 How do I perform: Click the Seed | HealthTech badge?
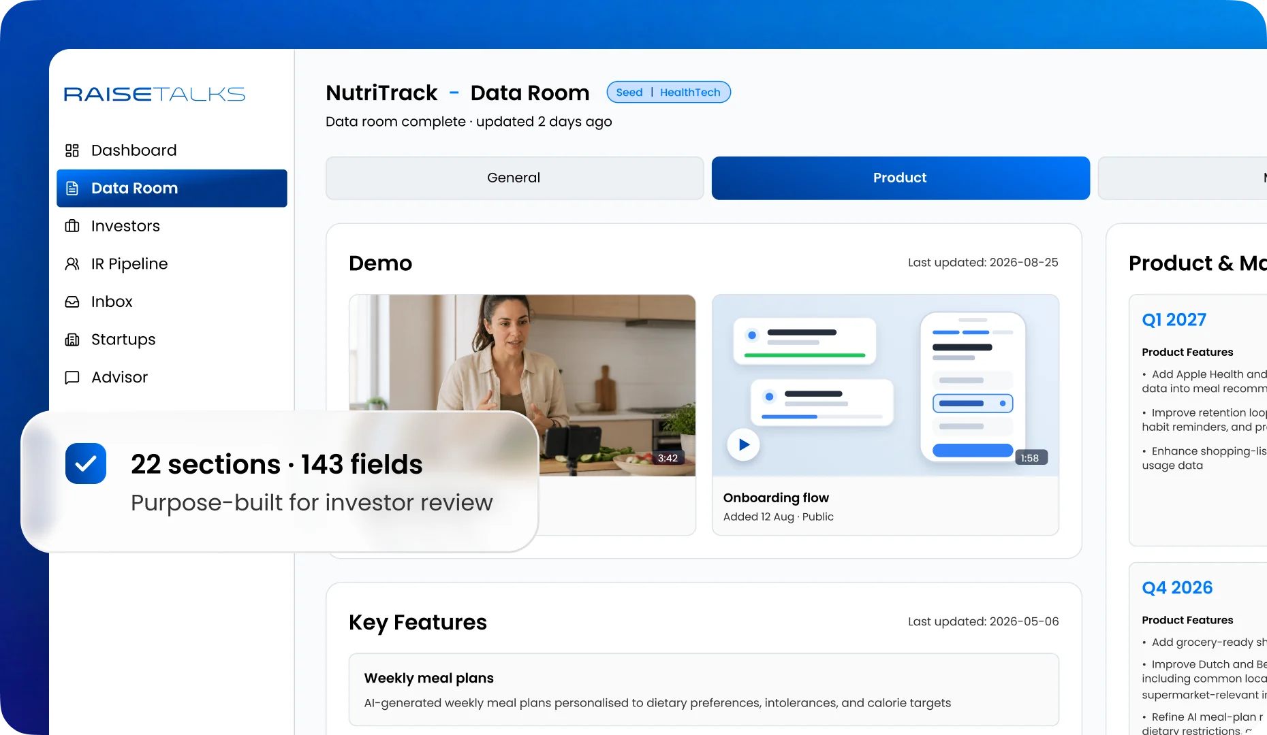[x=668, y=92]
